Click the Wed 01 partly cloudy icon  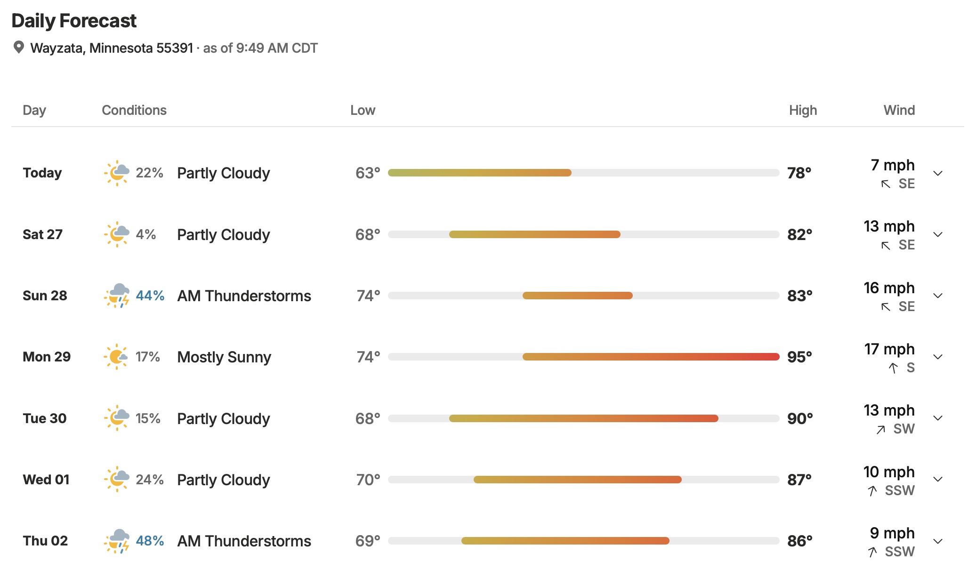[x=117, y=480]
